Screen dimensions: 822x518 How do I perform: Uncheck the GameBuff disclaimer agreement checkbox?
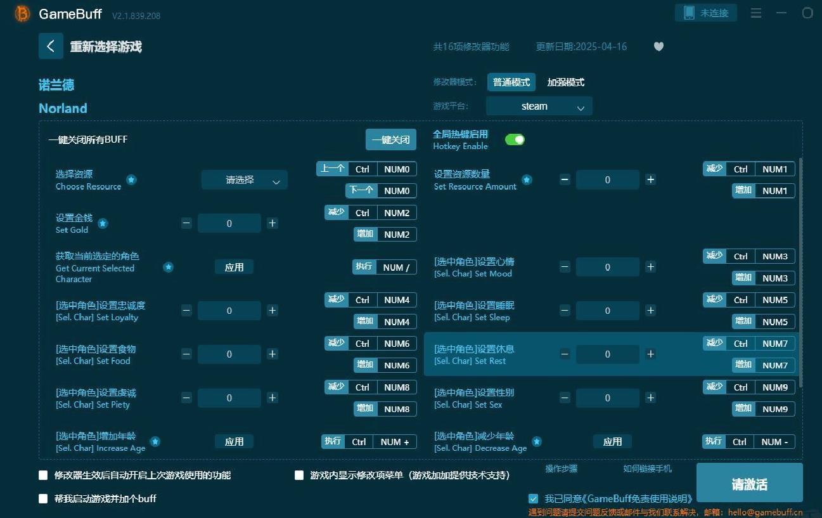tap(533, 498)
